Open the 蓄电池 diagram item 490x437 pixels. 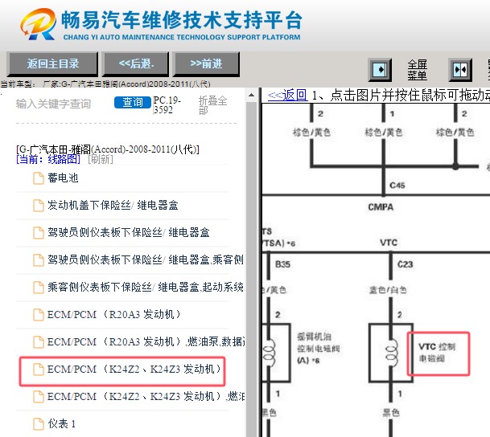point(63,178)
